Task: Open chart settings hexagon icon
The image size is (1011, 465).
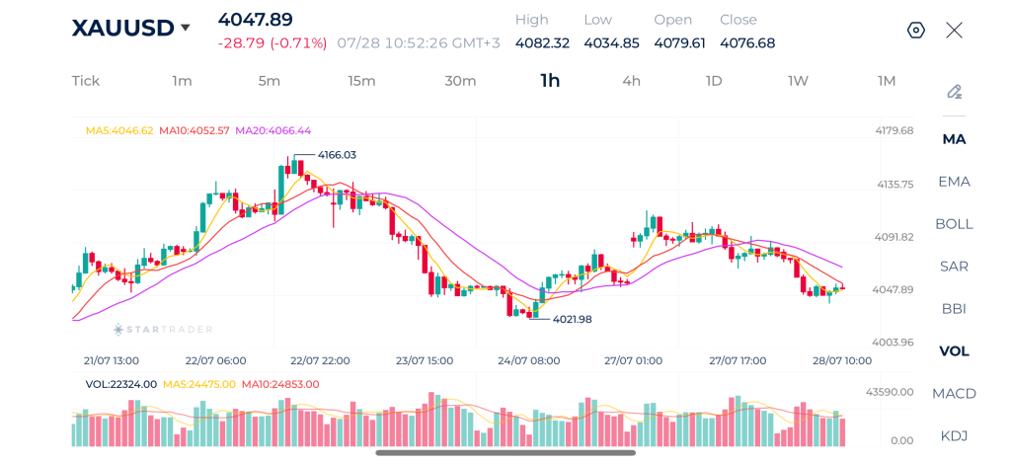Action: [915, 31]
